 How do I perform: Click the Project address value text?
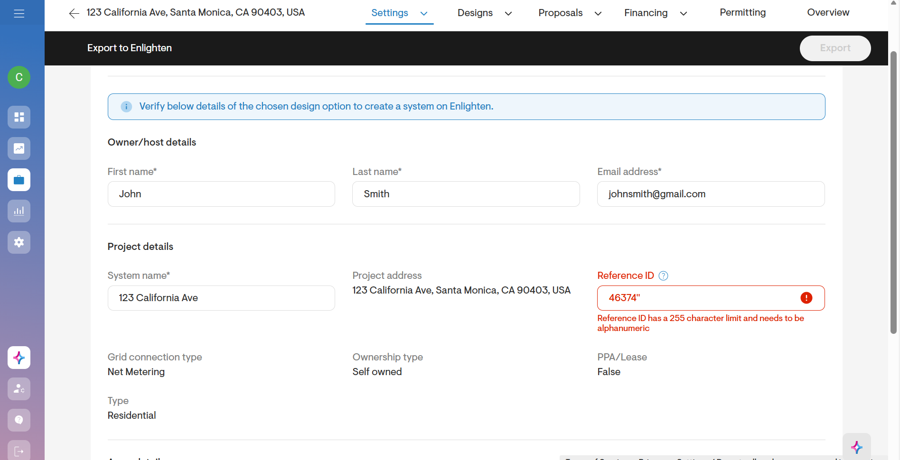coord(461,290)
